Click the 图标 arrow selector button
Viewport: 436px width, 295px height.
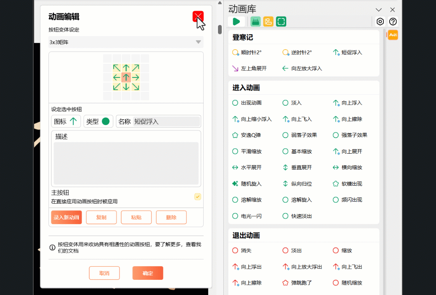[66, 121]
